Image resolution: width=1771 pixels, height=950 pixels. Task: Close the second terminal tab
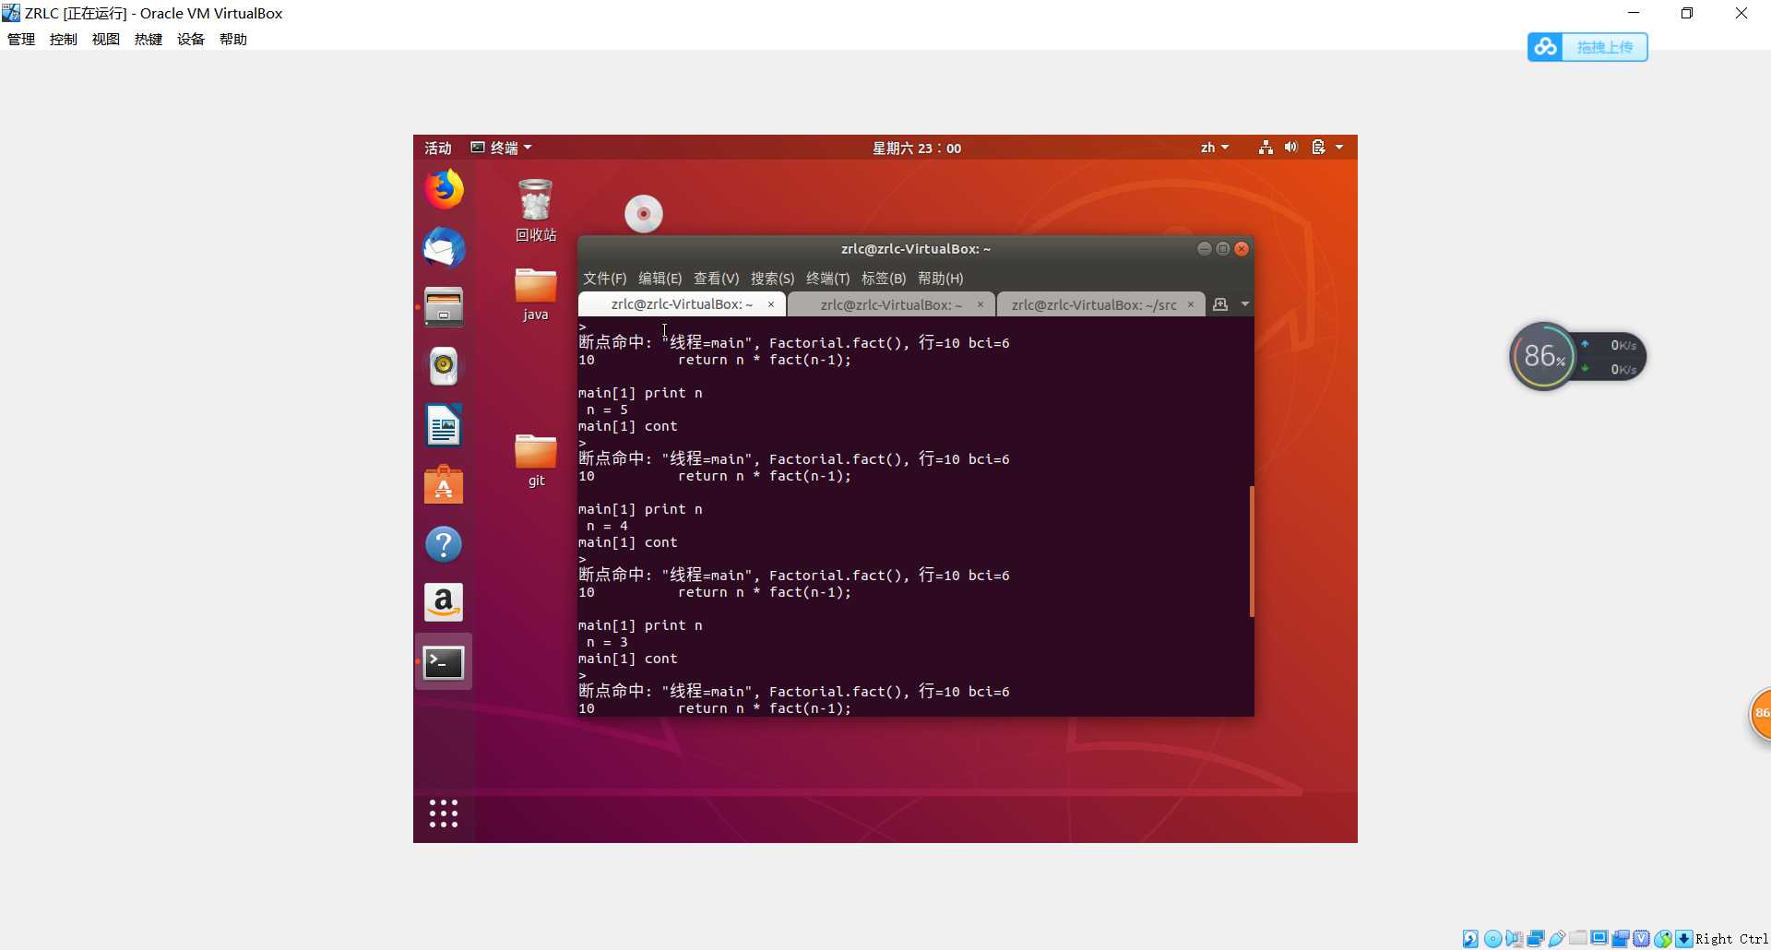point(980,304)
